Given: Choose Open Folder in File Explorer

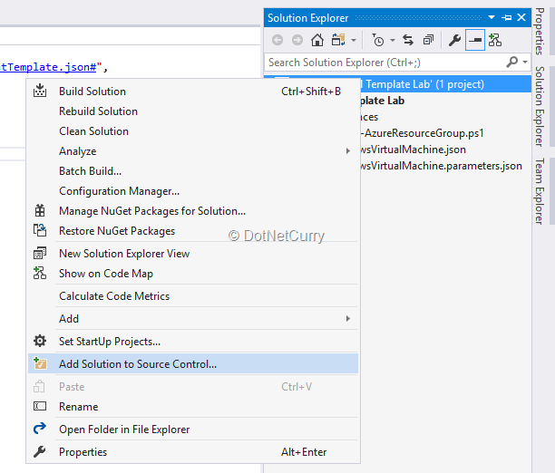Looking at the screenshot, I should (193, 430).
